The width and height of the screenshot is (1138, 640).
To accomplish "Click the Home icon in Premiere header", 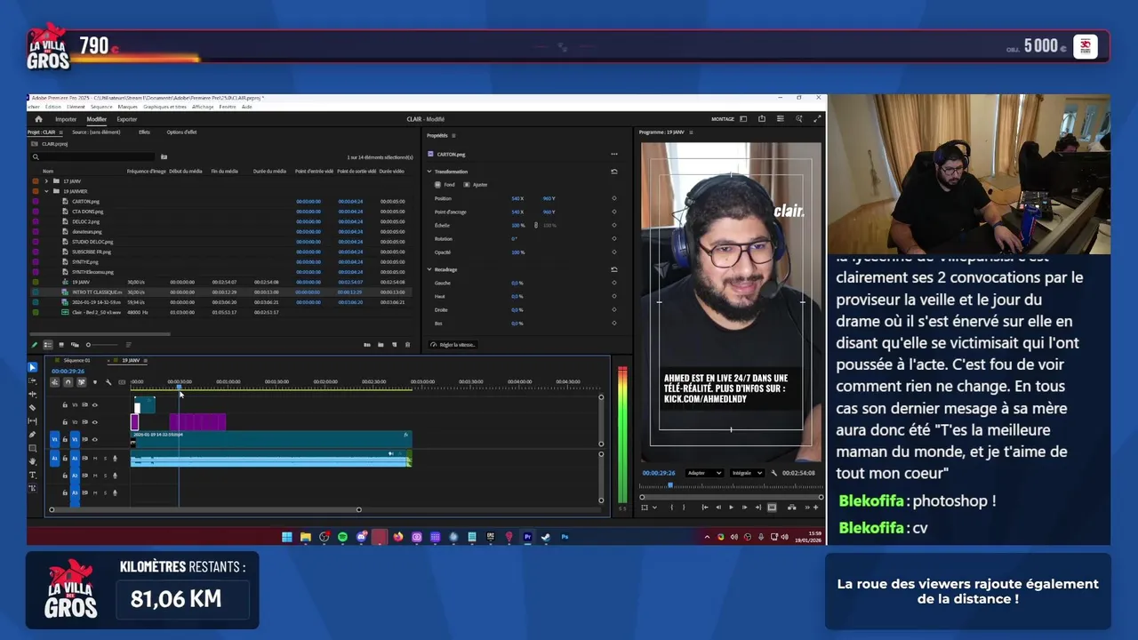I will click(x=38, y=119).
